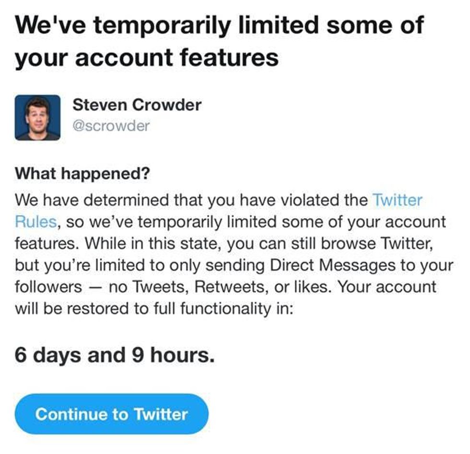The height and width of the screenshot is (454, 470).
Task: Click the "We've temporarily limited some of" heading line
Action: pos(219,24)
